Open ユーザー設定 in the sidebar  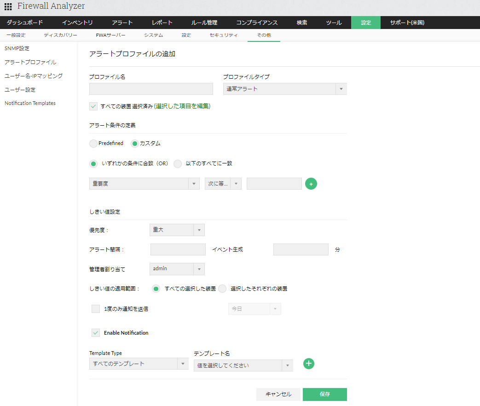(20, 90)
